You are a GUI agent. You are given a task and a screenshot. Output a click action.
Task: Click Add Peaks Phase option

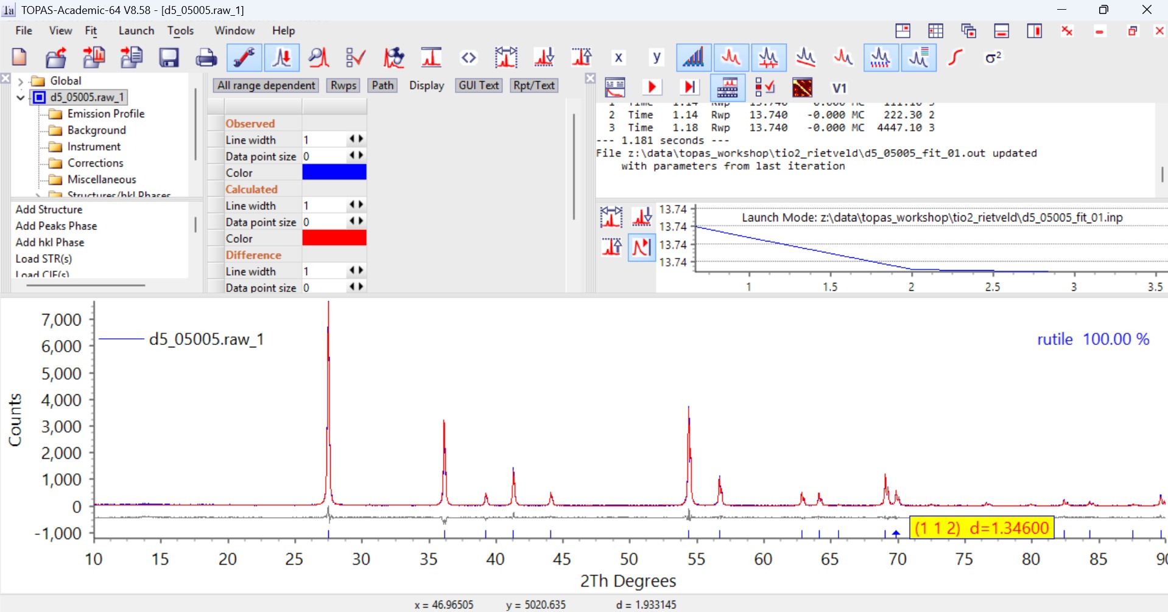click(x=56, y=226)
